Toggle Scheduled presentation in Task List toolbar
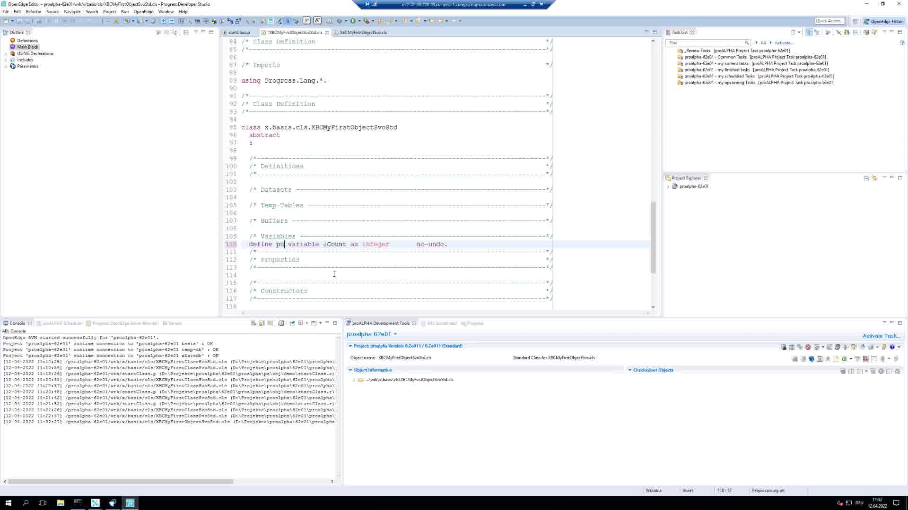 coord(817,33)
